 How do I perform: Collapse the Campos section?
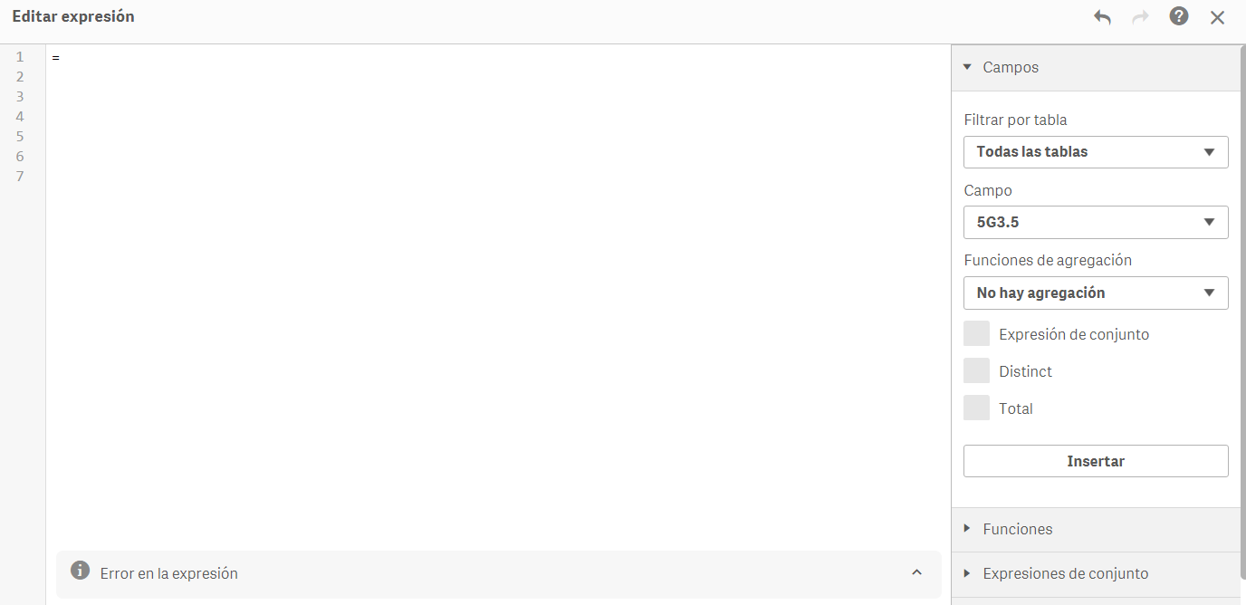[967, 67]
